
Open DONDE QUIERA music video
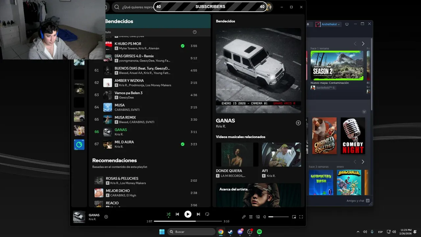(x=237, y=154)
